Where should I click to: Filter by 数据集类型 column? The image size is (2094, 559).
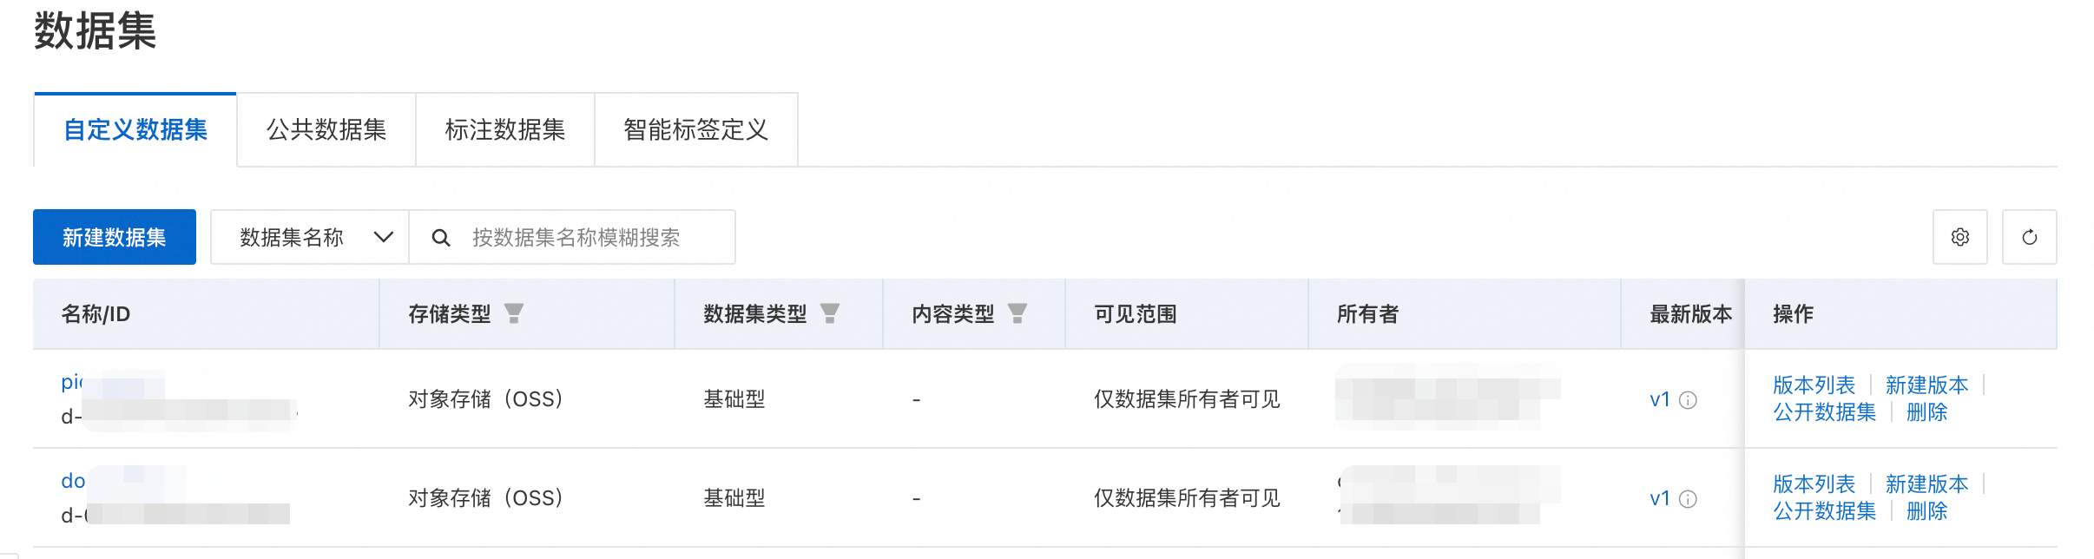830,313
